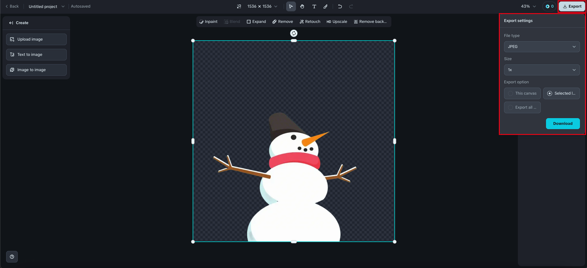This screenshot has width=587, height=268.
Task: Open the 1536 × 1536 canvas size dropdown
Action: click(x=262, y=6)
